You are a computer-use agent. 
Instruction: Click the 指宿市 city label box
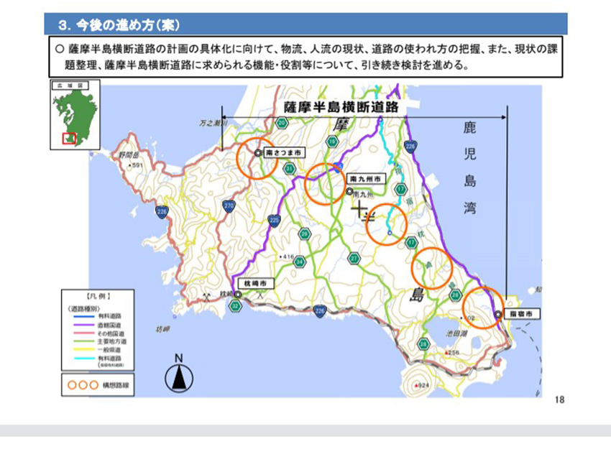pos(522,314)
